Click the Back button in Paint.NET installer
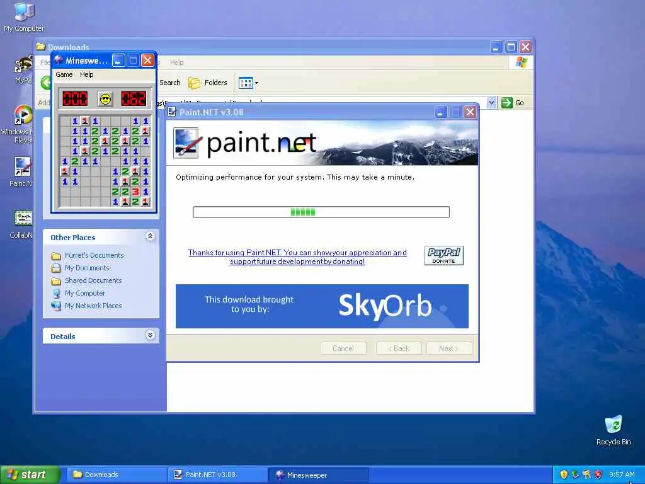This screenshot has width=645, height=484. click(x=399, y=348)
